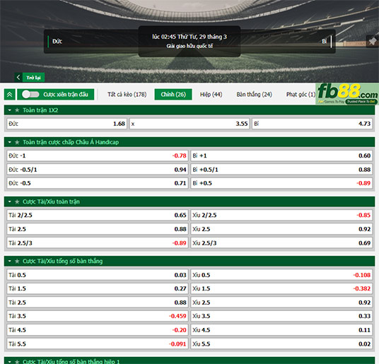This screenshot has height=364, width=379.
Task: Select the Xỉu 3.5 odds 0.33
Action: pyautogui.click(x=281, y=316)
